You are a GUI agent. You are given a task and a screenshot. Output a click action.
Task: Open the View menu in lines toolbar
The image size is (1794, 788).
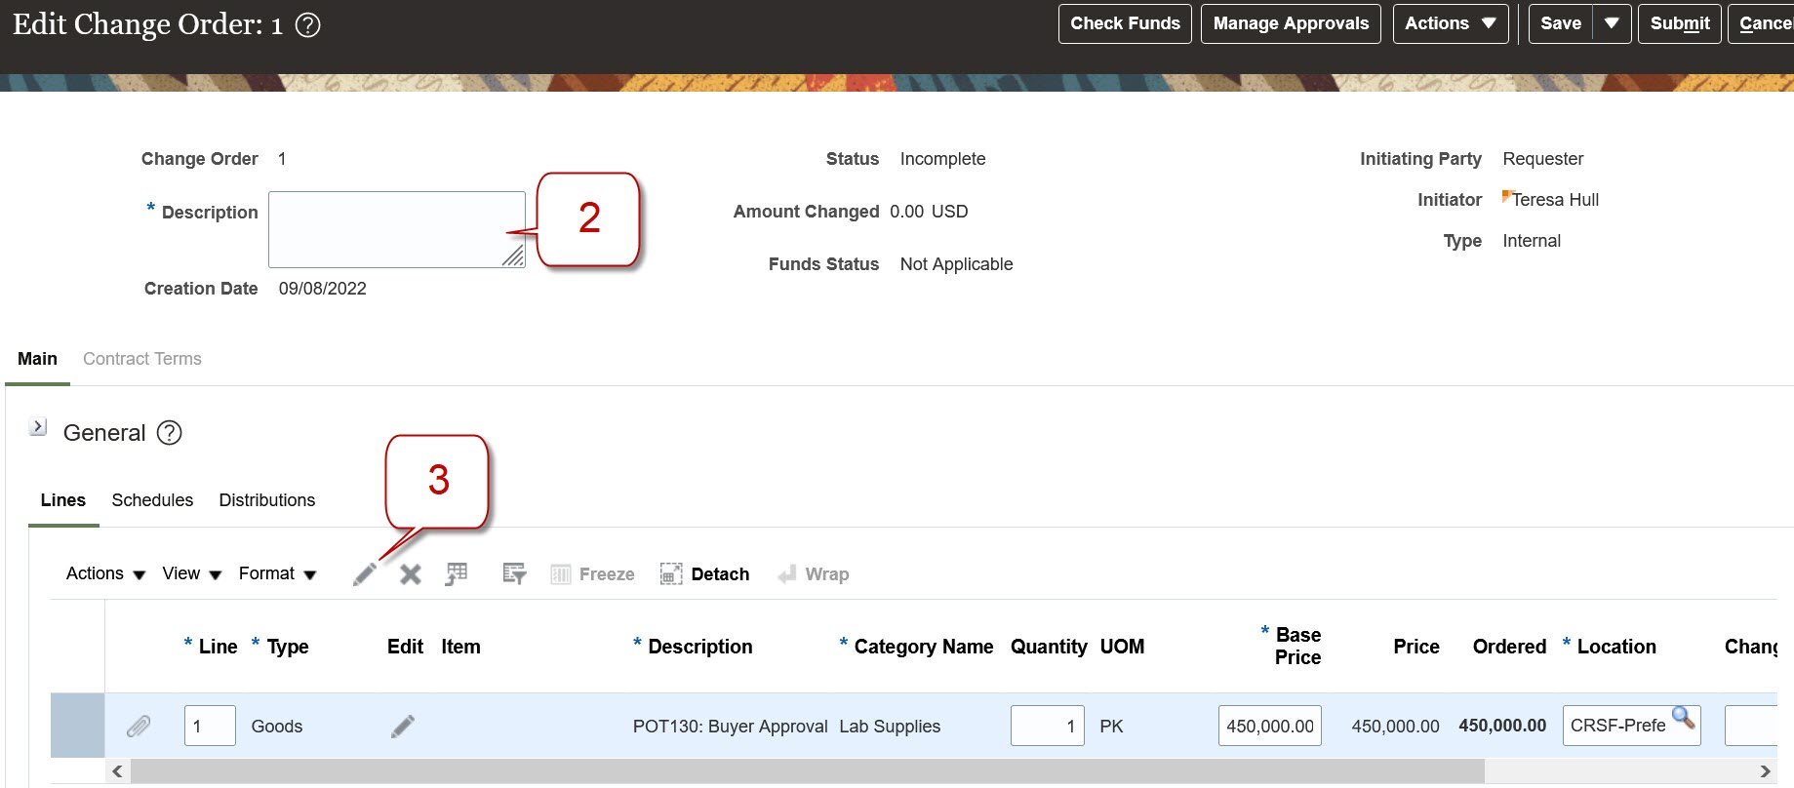pos(192,573)
